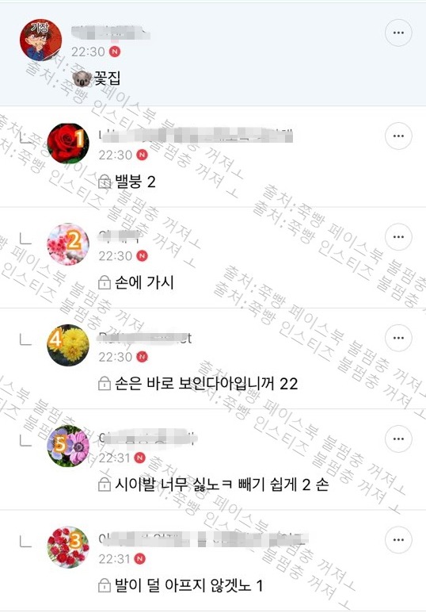
Task: Open purple flower profile picture numbered 5
Action: [x=68, y=446]
